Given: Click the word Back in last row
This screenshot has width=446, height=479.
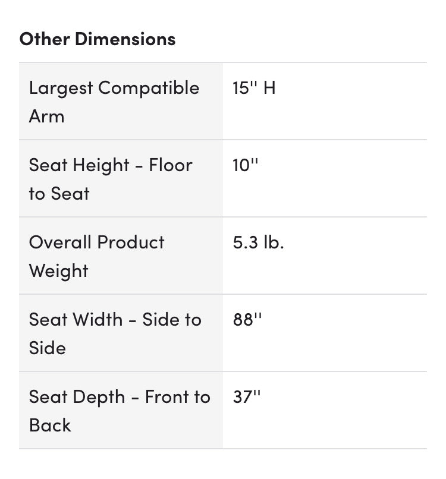Looking at the screenshot, I should point(50,426).
